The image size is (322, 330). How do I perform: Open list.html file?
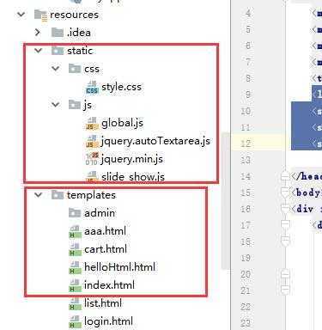click(x=103, y=303)
